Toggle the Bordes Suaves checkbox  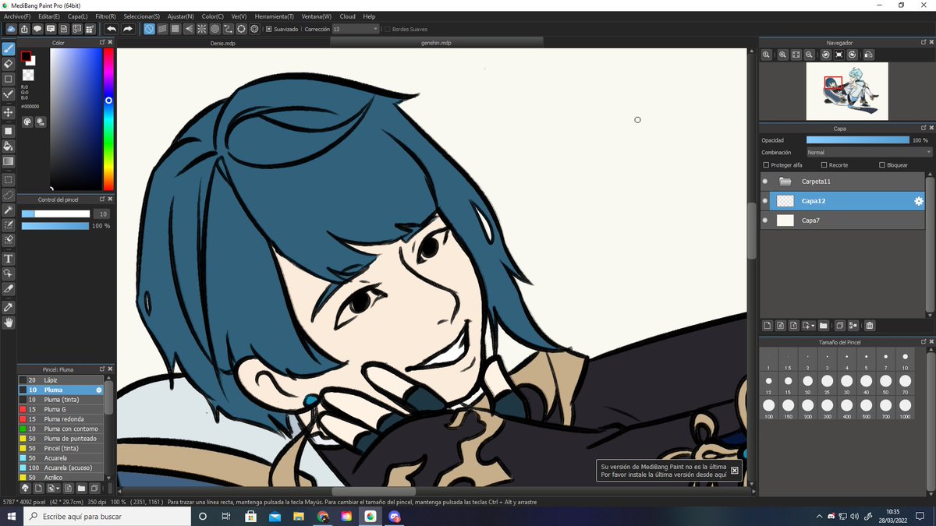coord(388,29)
